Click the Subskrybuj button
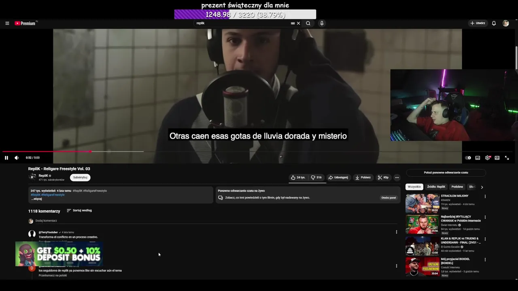This screenshot has height=291, width=518. click(x=80, y=177)
